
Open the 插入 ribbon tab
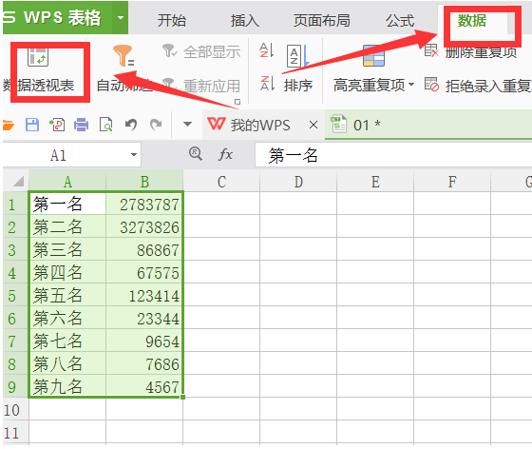coord(245,20)
